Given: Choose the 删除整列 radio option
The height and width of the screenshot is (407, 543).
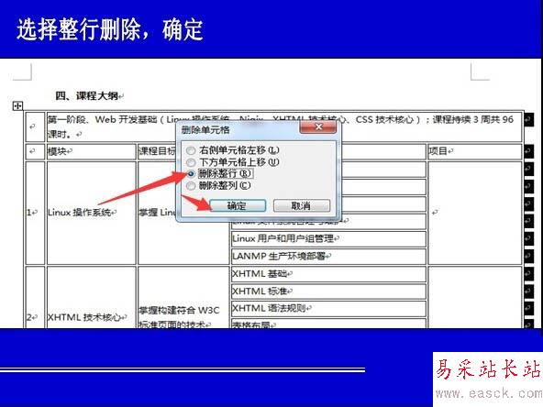Looking at the screenshot, I should 191,185.
